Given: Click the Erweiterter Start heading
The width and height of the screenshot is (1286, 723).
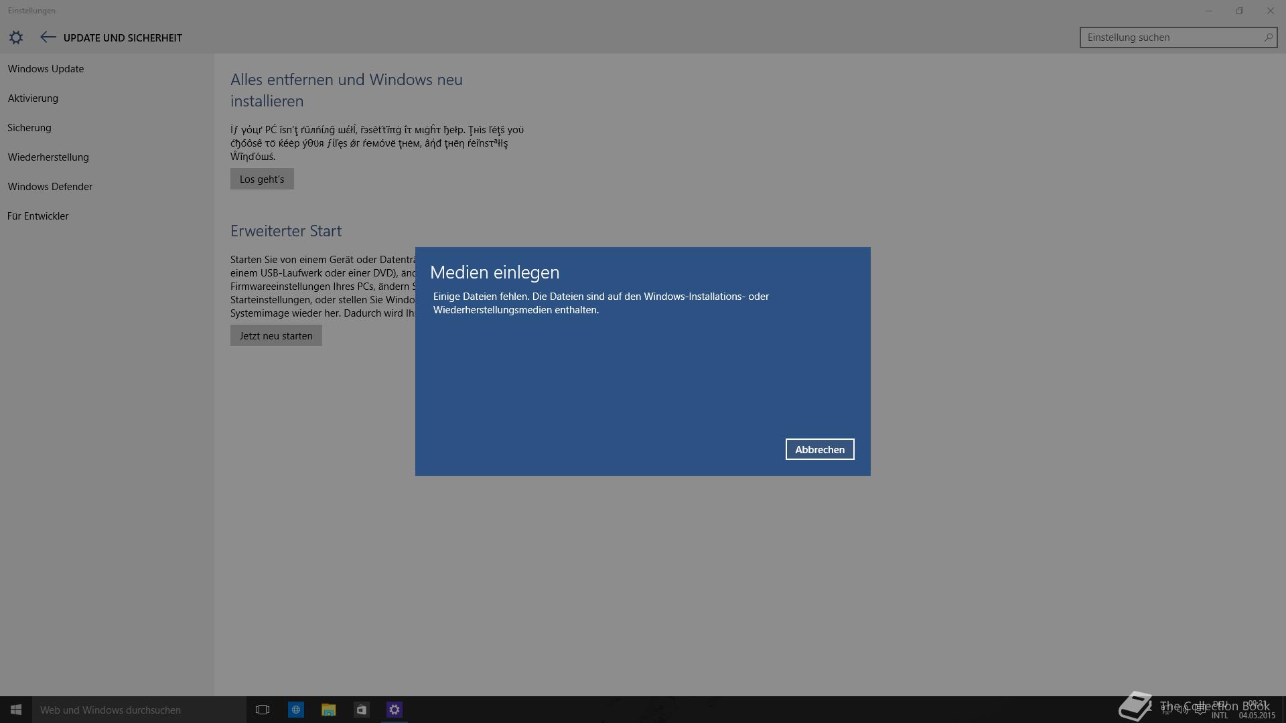Looking at the screenshot, I should pos(286,231).
